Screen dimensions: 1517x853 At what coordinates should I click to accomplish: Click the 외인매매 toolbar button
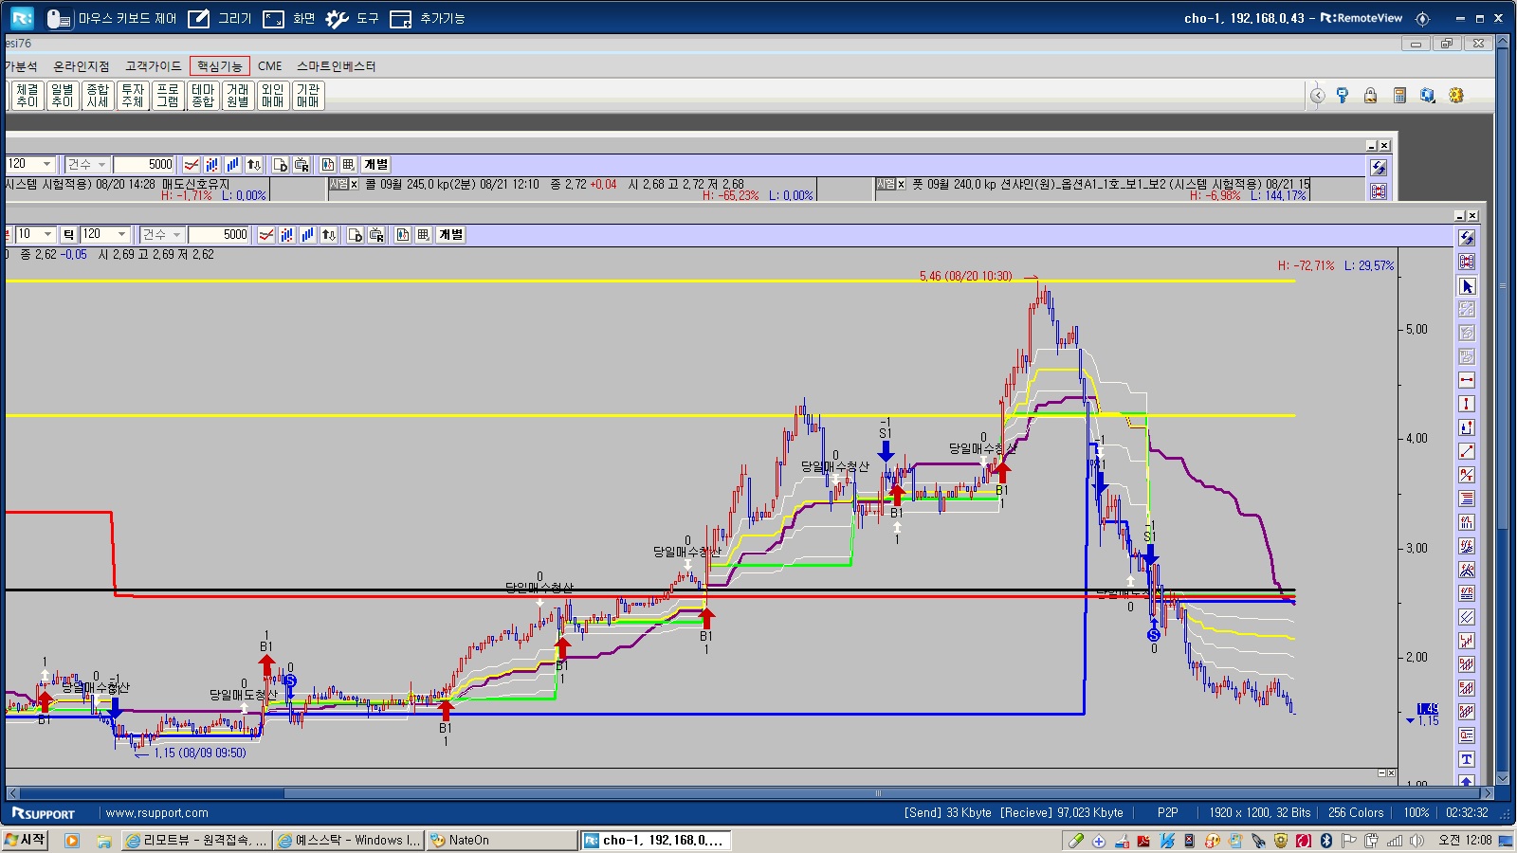(273, 96)
